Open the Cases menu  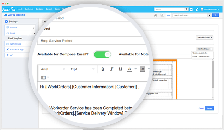pos(57,9)
